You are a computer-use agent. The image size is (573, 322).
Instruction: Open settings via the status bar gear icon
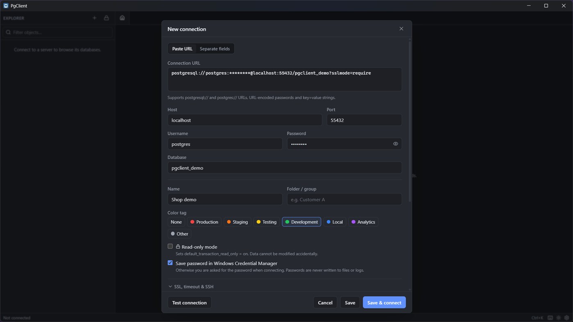[x=567, y=318]
